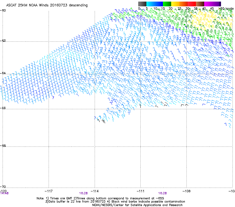Click the "-66" latitude label
Image resolution: width=235 pixels, height=207 pixels.
tap(3, 108)
